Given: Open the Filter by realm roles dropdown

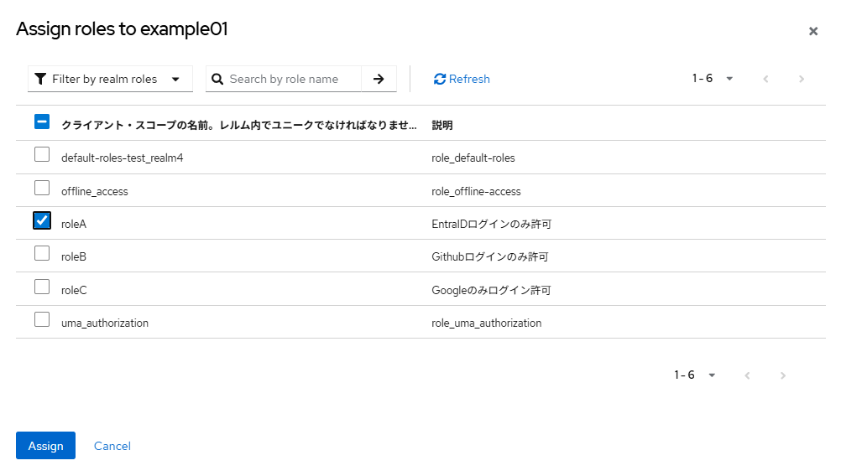Looking at the screenshot, I should tap(110, 79).
